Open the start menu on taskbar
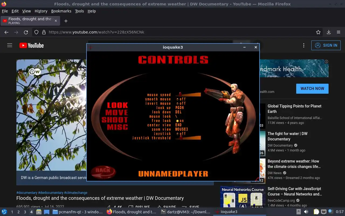Viewport: 345px width, 216px height. click(x=4, y=212)
